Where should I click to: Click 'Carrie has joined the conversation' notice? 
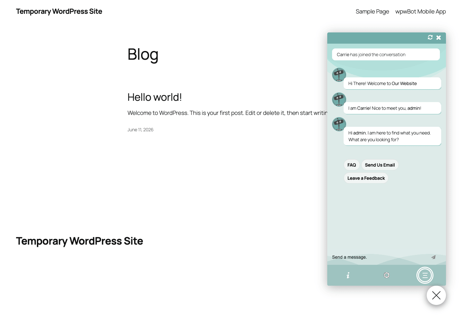[386, 55]
